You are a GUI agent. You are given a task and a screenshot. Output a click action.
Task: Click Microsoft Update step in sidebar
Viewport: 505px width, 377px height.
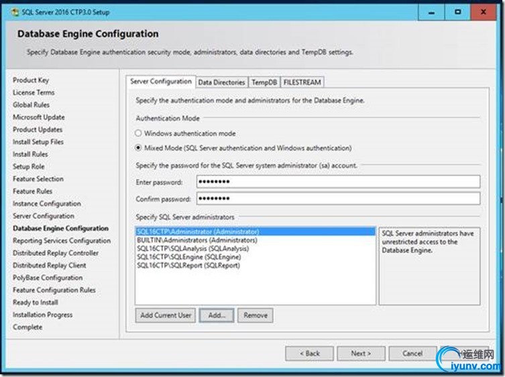tap(39, 117)
